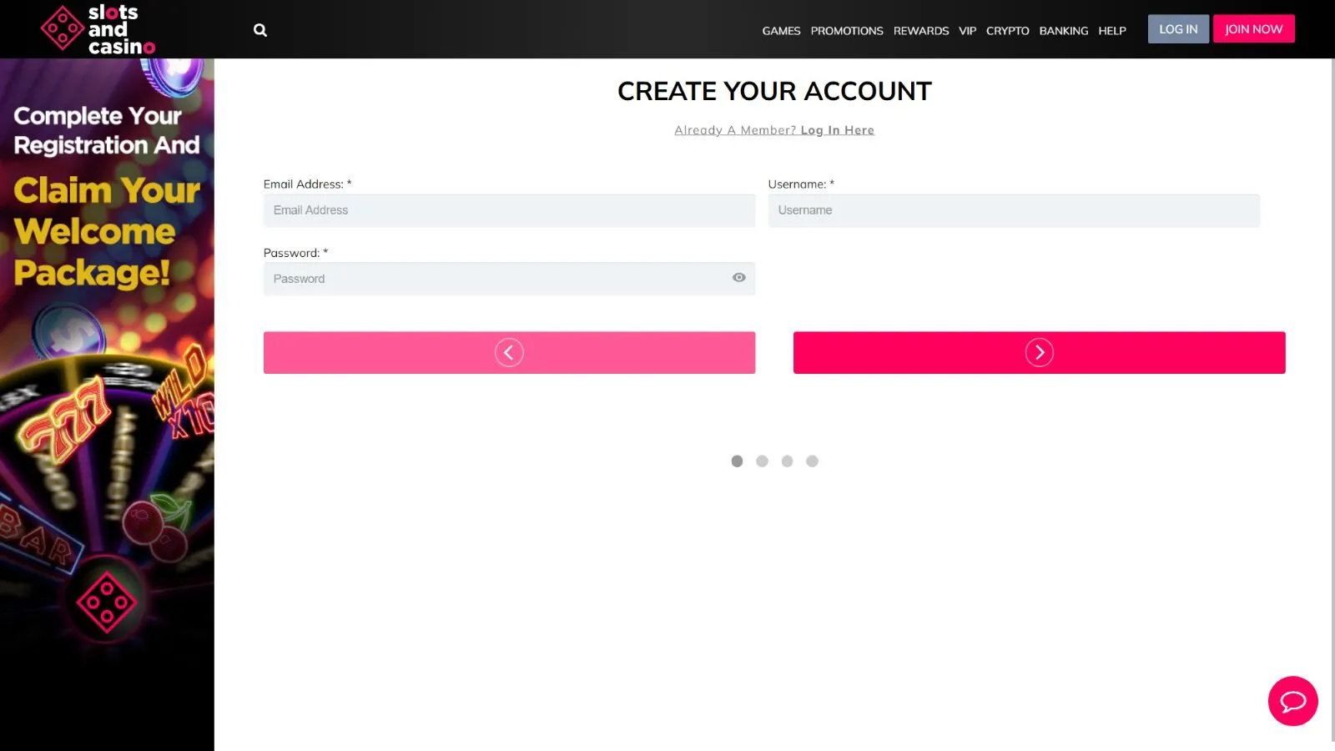Image resolution: width=1335 pixels, height=751 pixels.
Task: Follow the 'Log In Here' link
Action: [x=837, y=130]
